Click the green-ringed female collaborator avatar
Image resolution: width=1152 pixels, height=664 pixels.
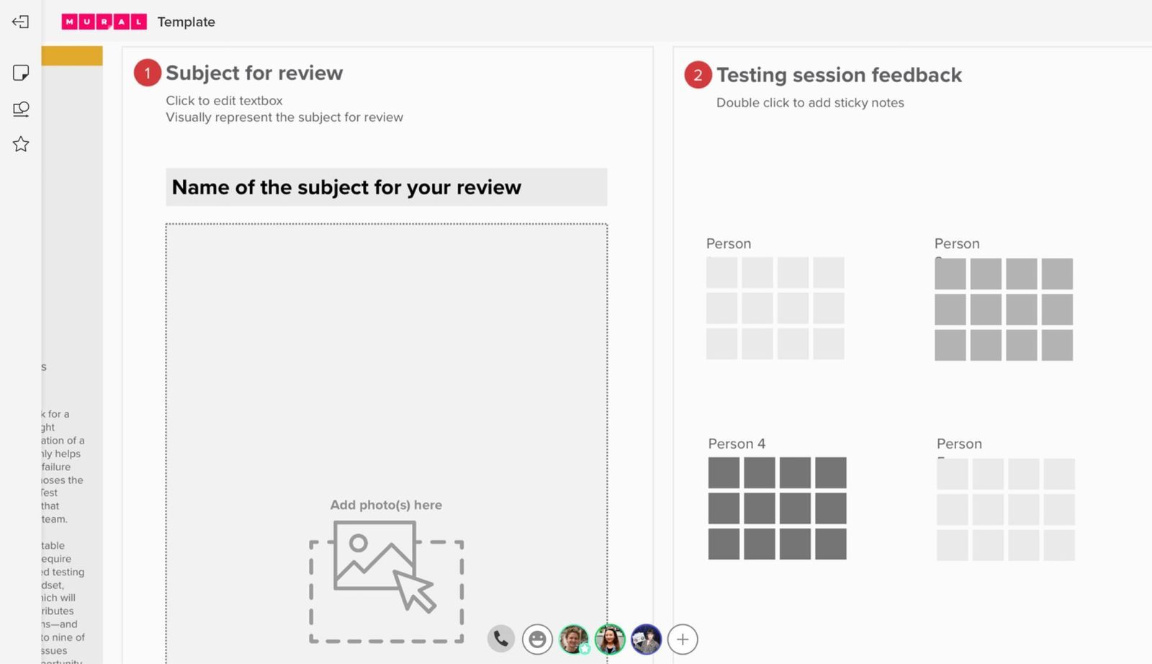[x=610, y=638]
